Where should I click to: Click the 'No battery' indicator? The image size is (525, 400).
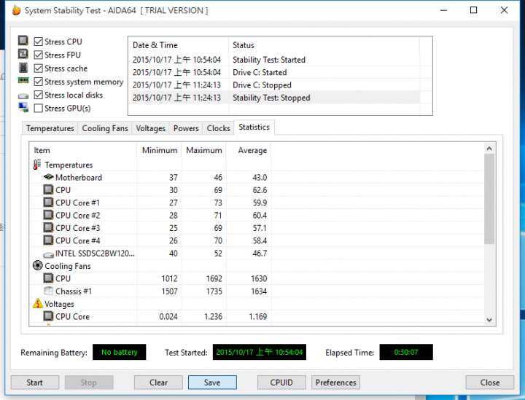(x=119, y=352)
